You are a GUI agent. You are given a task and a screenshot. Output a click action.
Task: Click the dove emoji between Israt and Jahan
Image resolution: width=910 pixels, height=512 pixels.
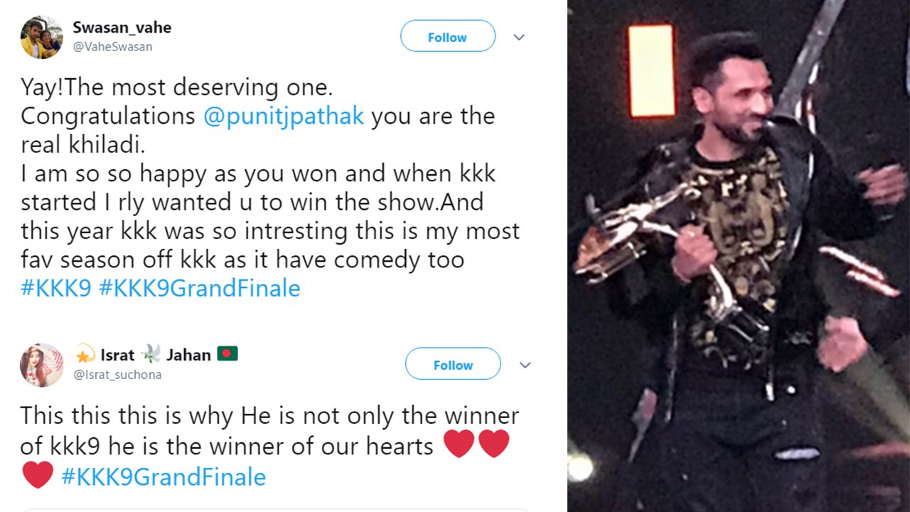[151, 353]
